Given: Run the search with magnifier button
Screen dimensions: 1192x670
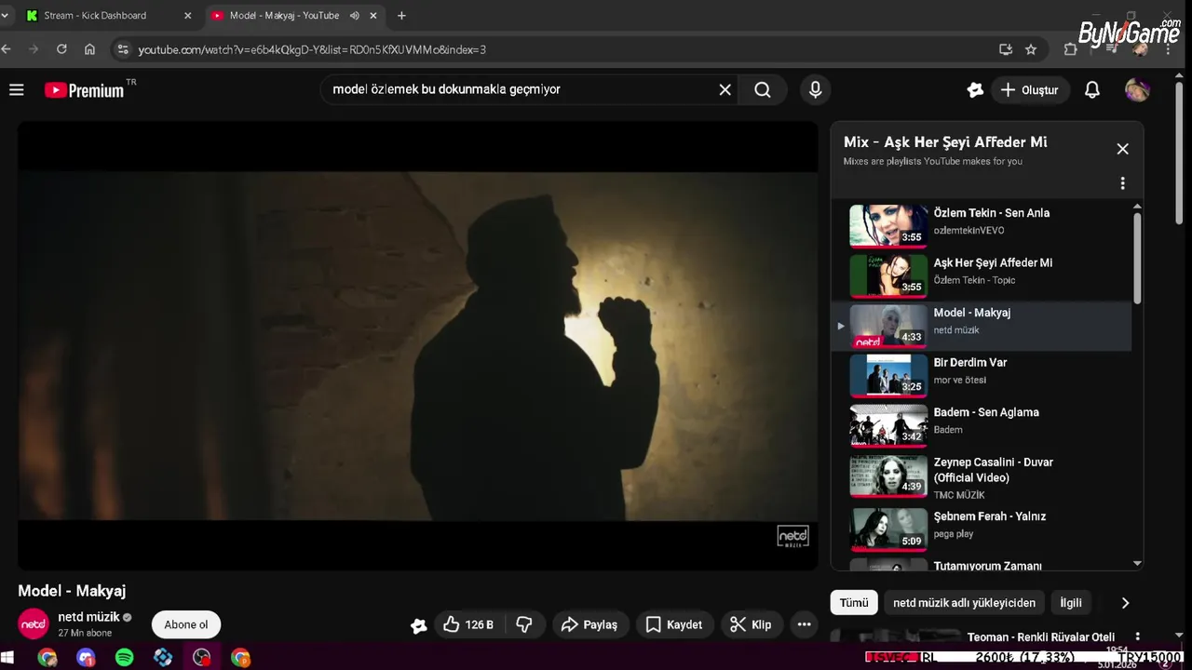Looking at the screenshot, I should (x=763, y=90).
